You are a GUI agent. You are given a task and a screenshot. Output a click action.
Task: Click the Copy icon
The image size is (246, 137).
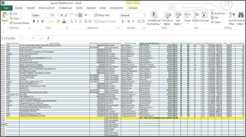(11, 18)
